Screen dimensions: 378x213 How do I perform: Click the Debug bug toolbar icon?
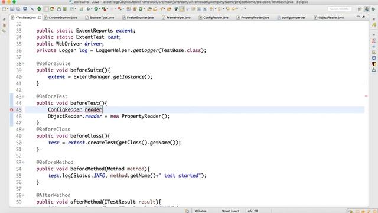click(88, 9)
